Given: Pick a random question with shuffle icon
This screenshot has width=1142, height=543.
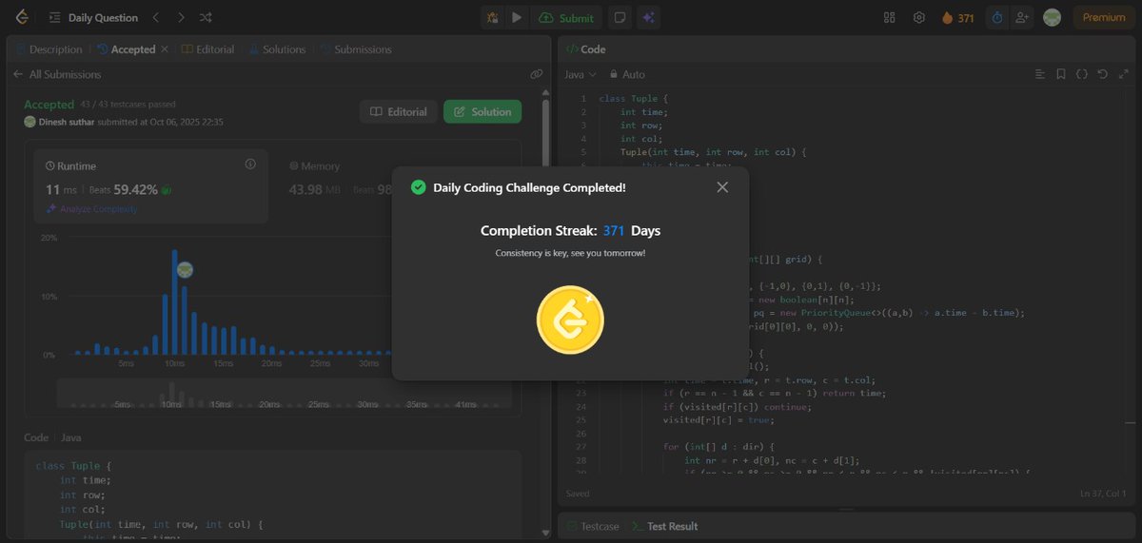Looking at the screenshot, I should pyautogui.click(x=207, y=17).
